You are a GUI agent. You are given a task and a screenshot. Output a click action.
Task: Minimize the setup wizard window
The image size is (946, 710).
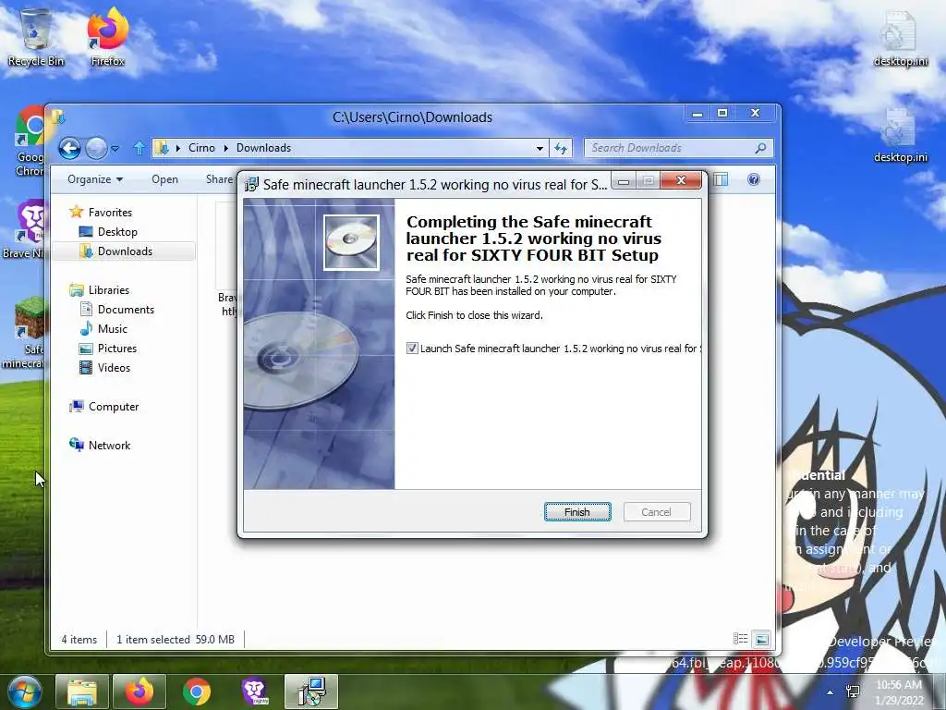click(624, 180)
